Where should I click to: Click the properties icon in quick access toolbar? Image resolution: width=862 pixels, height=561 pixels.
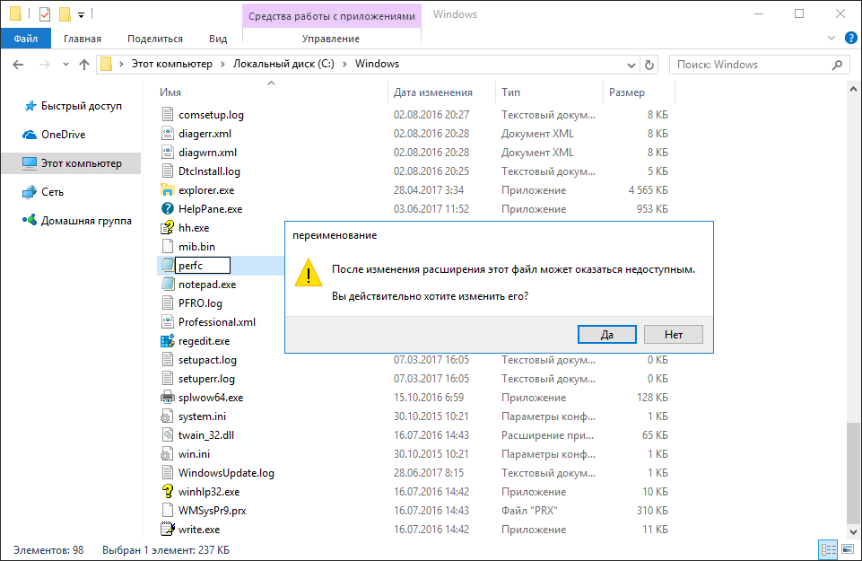coord(45,13)
